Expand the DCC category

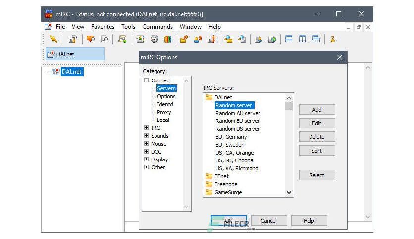(146, 151)
